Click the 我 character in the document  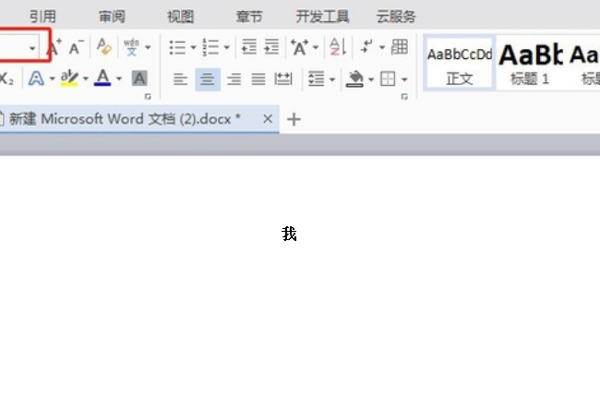coord(289,234)
